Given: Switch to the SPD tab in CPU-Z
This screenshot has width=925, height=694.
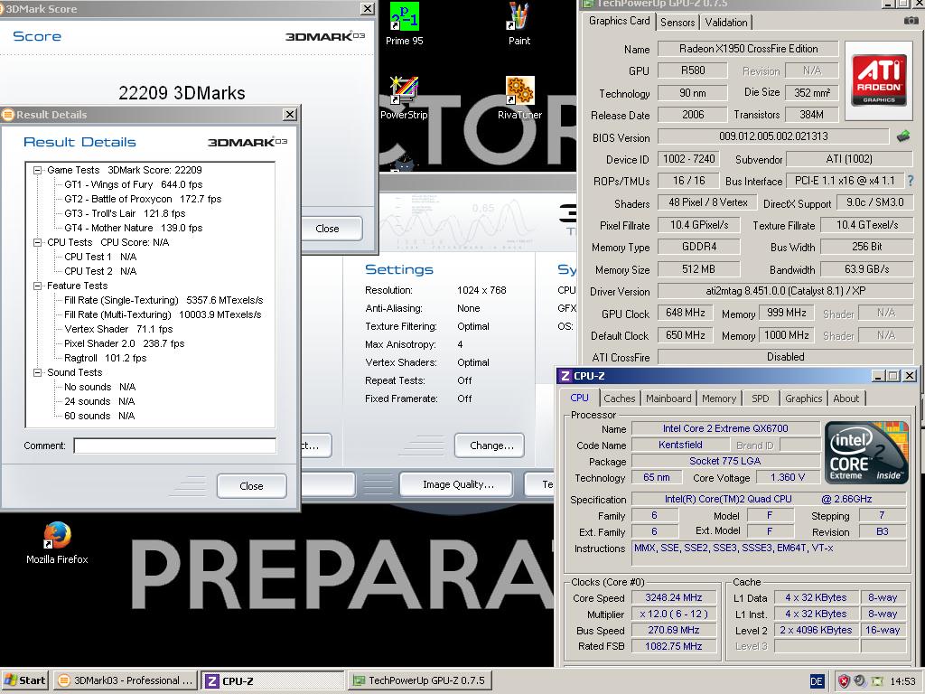Looking at the screenshot, I should [761, 399].
